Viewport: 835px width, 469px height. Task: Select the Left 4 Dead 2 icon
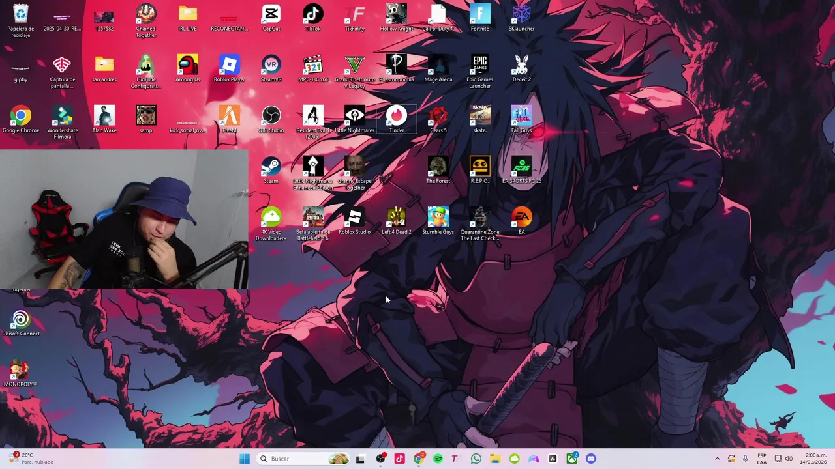click(x=397, y=221)
